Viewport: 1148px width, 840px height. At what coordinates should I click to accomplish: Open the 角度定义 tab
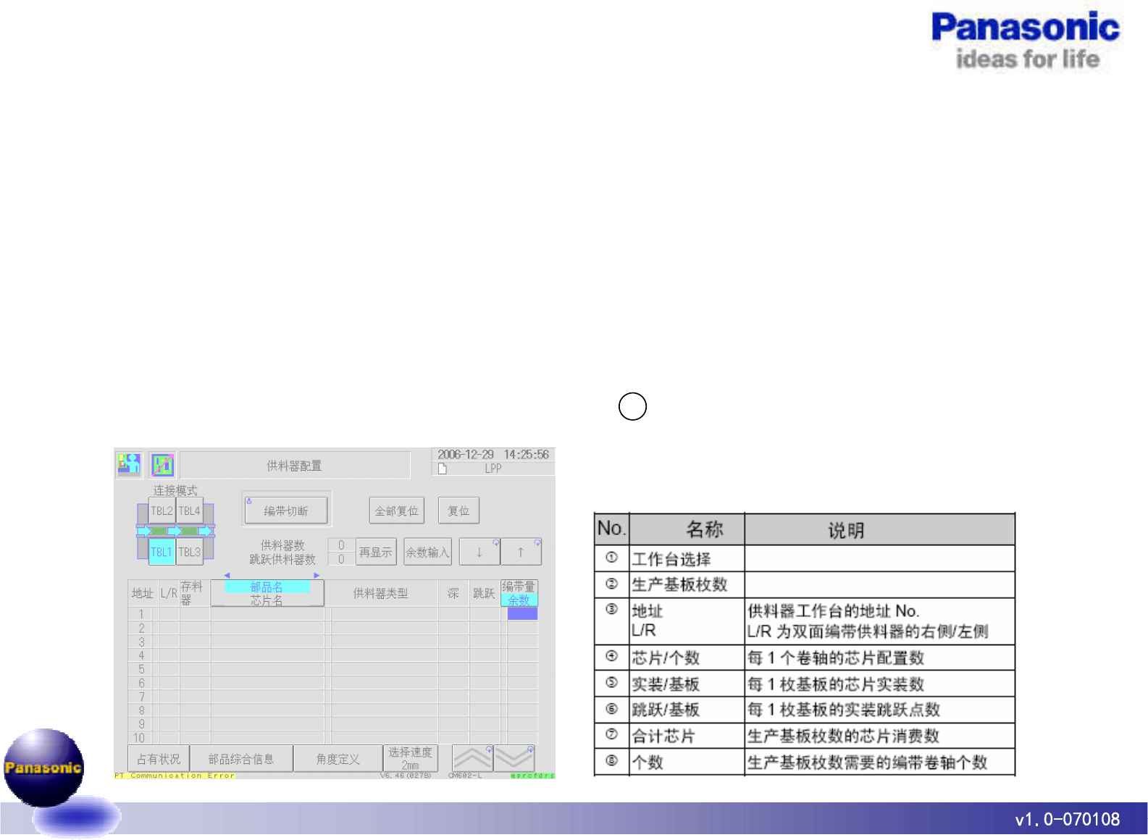[x=338, y=759]
